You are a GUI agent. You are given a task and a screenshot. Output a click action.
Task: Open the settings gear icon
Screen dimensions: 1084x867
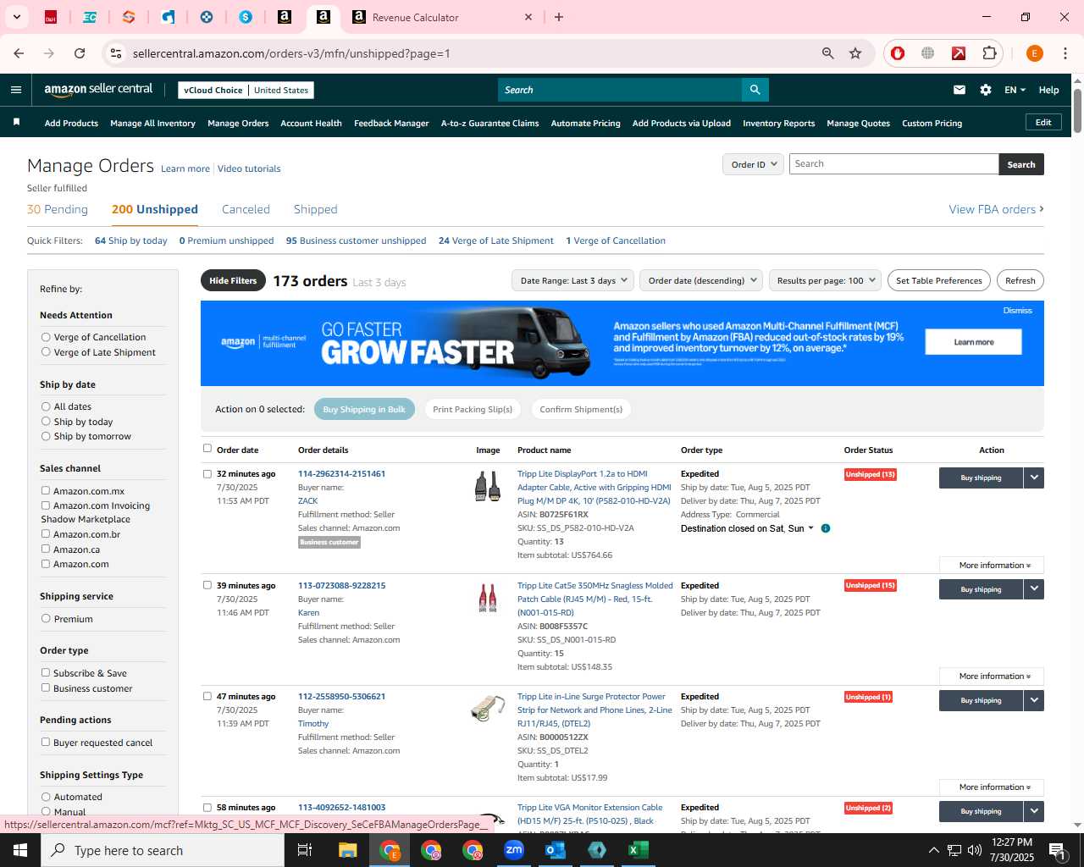point(986,90)
